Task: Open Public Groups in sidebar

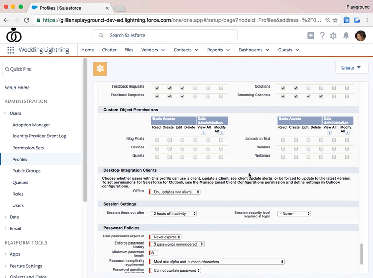Action: (26, 171)
